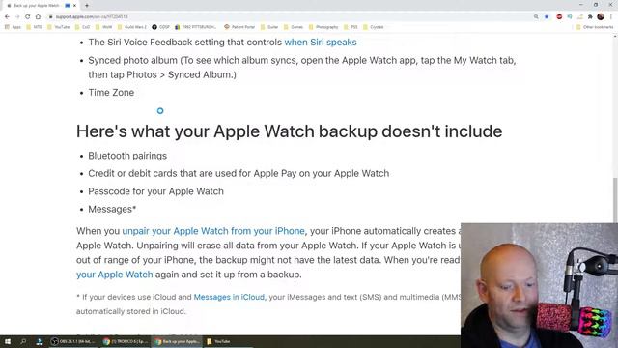Open 'unpair your Apple Watch from your iPhone' link
618x348 pixels.
tap(213, 231)
